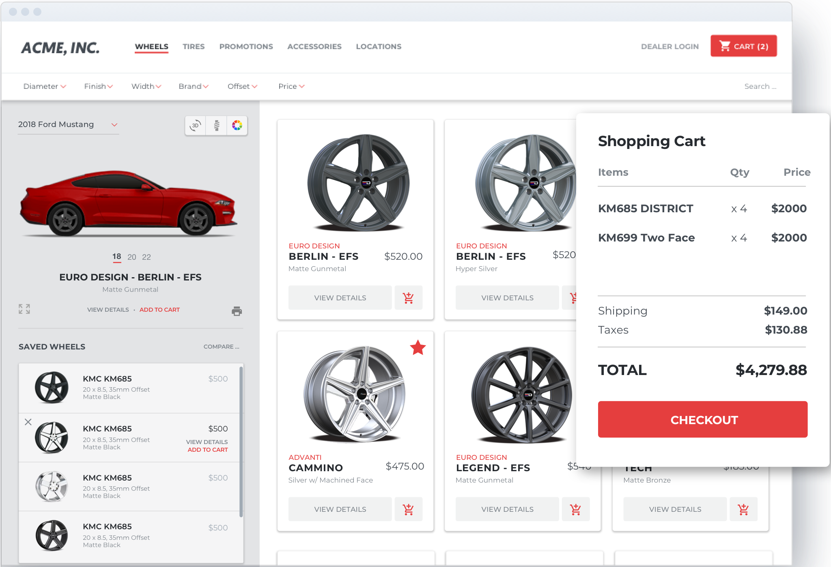Click Add to Cart on second saved KM685

[x=208, y=450]
